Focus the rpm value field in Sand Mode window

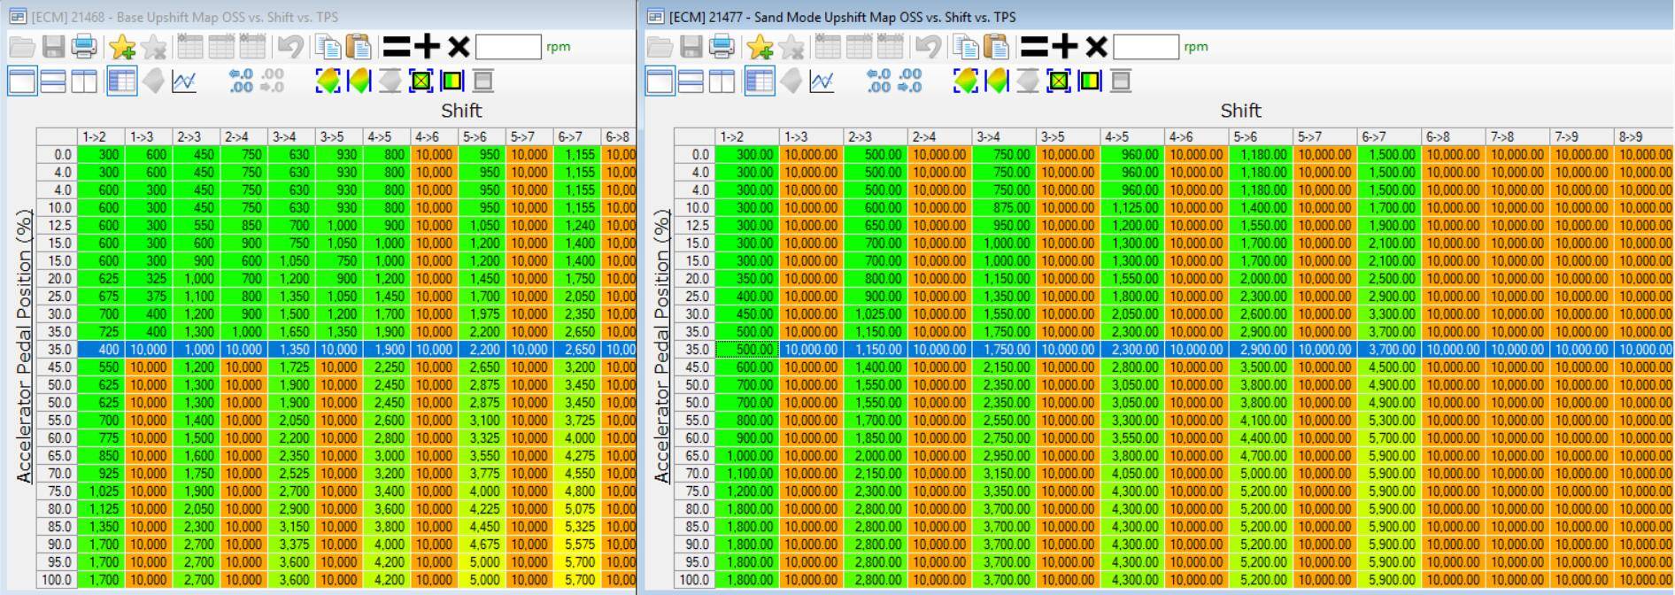pos(1146,47)
